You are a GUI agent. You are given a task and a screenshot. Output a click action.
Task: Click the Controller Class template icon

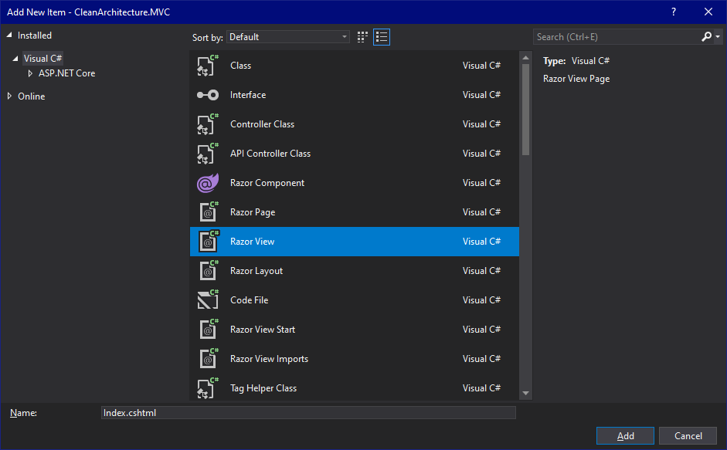point(208,124)
